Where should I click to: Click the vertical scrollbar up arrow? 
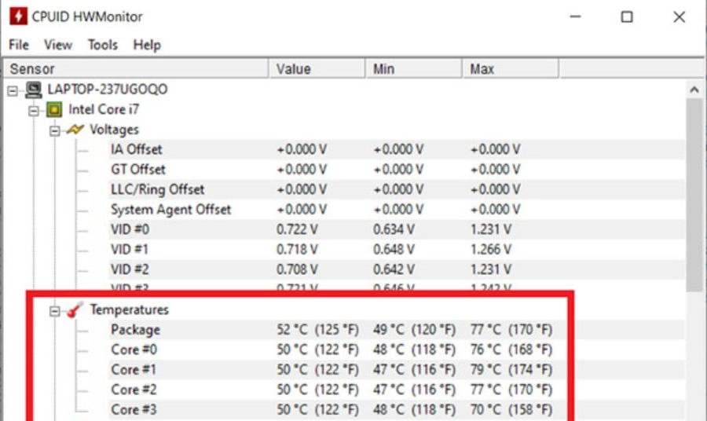(x=694, y=90)
